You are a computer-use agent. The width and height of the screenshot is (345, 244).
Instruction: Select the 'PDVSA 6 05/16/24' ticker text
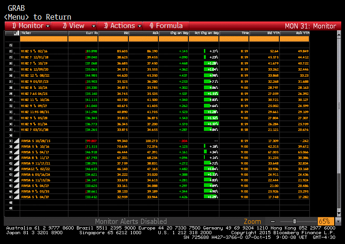click(x=36, y=174)
